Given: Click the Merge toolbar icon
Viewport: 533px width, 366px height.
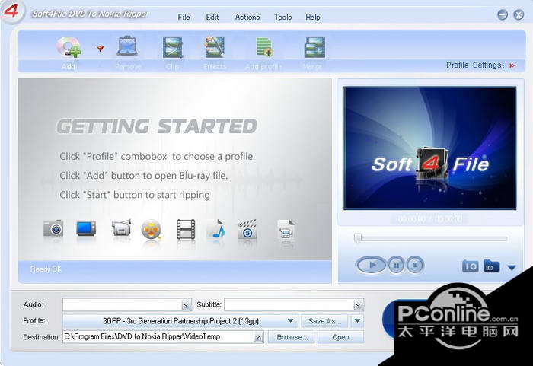Looking at the screenshot, I should click(314, 47).
